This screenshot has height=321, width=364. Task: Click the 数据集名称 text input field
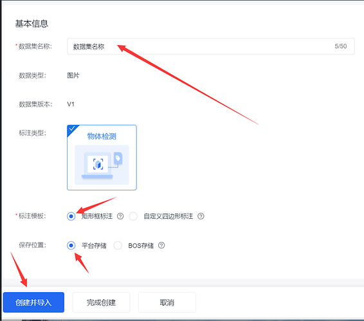click(210, 46)
